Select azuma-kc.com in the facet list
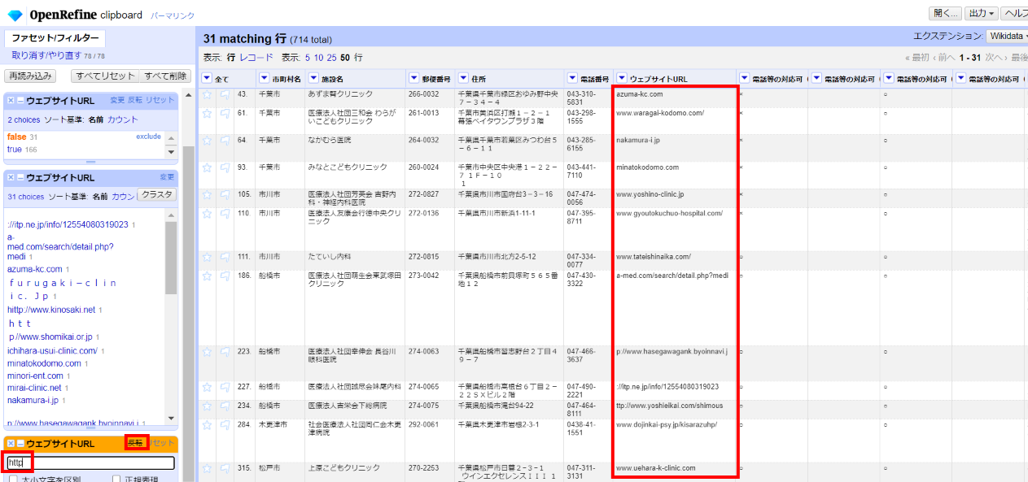This screenshot has height=482, width=1028. [x=35, y=269]
